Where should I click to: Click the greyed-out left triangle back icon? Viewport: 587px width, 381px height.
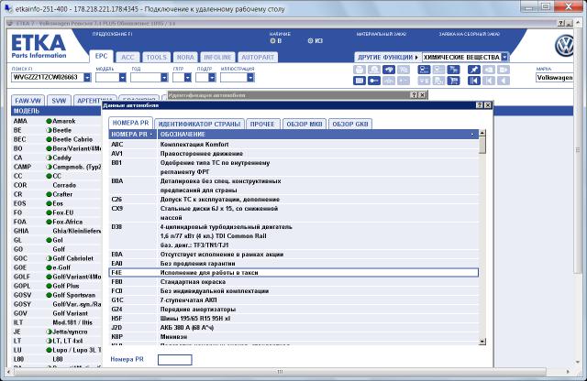[504, 81]
